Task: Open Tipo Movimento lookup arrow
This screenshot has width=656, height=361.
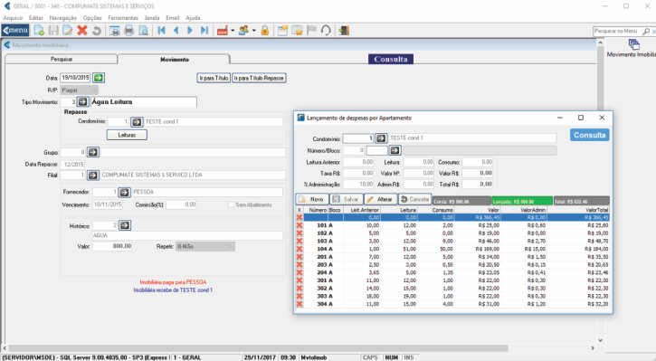Action: (x=83, y=101)
